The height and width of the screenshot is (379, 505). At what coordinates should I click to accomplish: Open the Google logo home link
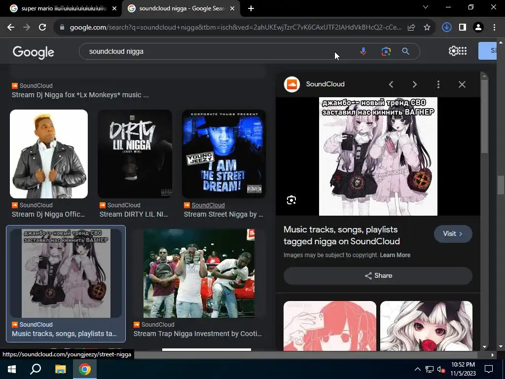click(x=33, y=52)
